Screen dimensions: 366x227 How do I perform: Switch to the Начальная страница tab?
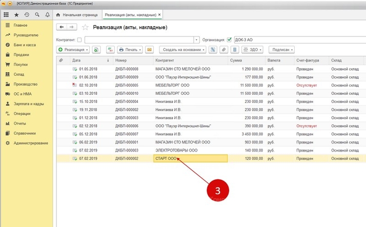click(x=79, y=14)
